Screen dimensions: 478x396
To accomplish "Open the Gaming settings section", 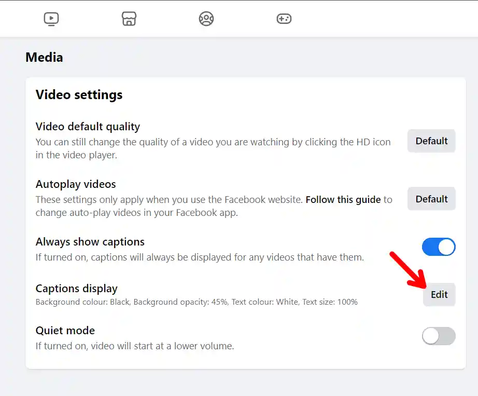I will (284, 18).
